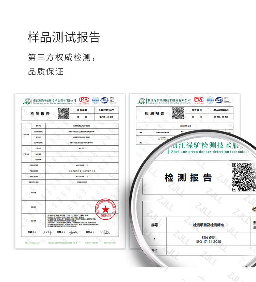
Task: Click the "批准人:" label on page 1
Action: coord(32,232)
